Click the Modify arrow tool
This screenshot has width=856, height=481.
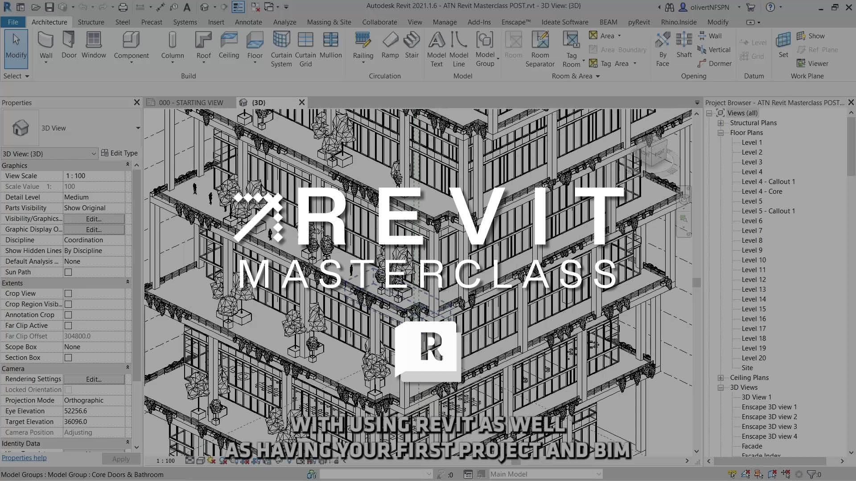[x=16, y=48]
